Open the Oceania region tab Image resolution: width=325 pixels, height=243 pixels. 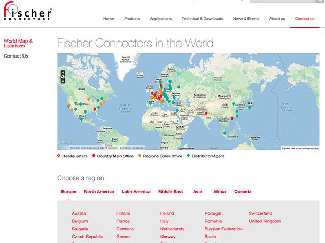tap(243, 192)
